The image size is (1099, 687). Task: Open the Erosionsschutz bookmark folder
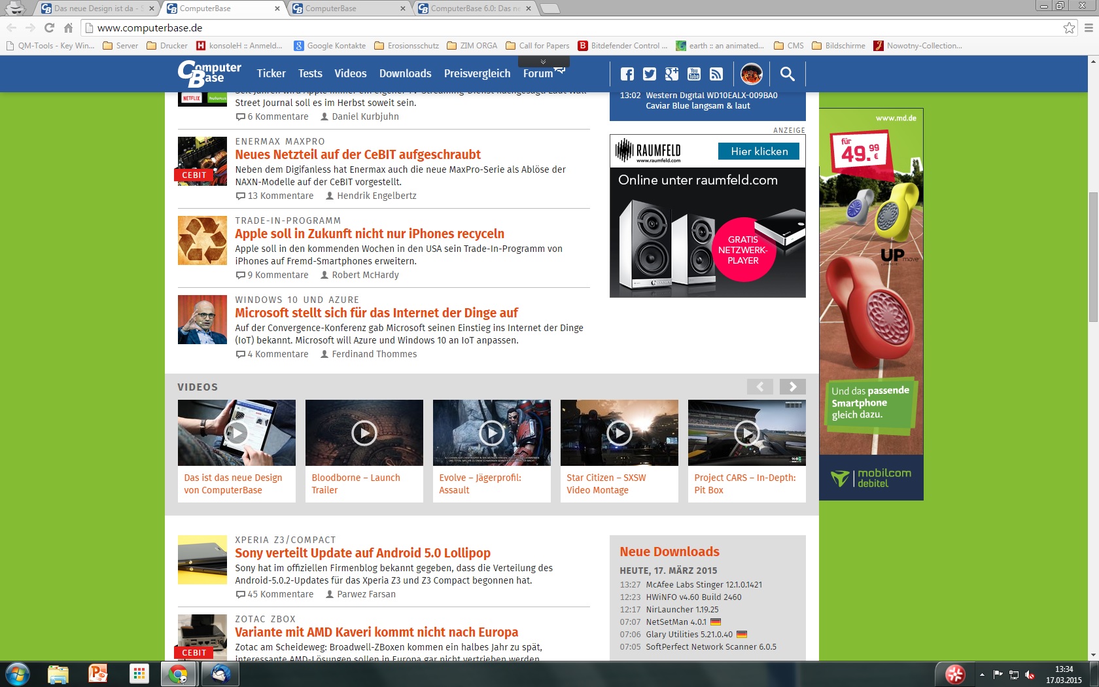[407, 46]
